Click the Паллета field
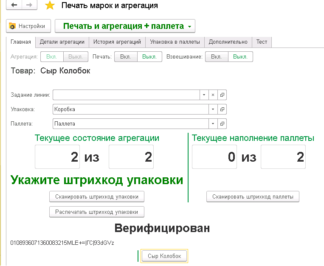The image size is (324, 266). point(131,124)
